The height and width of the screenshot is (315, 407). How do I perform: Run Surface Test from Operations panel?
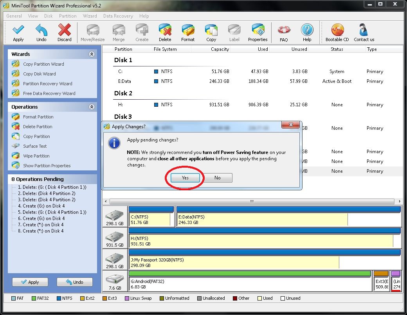[x=35, y=146]
